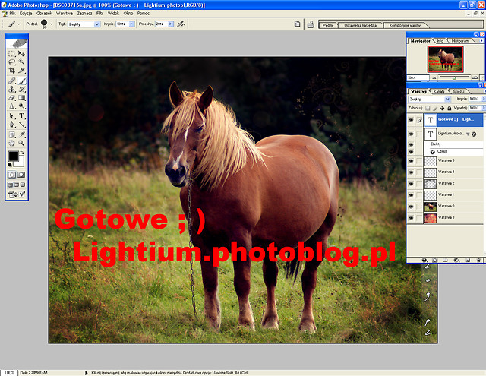The width and height of the screenshot is (486, 376).
Task: Select the Lasso tool
Action: pyautogui.click(x=12, y=62)
